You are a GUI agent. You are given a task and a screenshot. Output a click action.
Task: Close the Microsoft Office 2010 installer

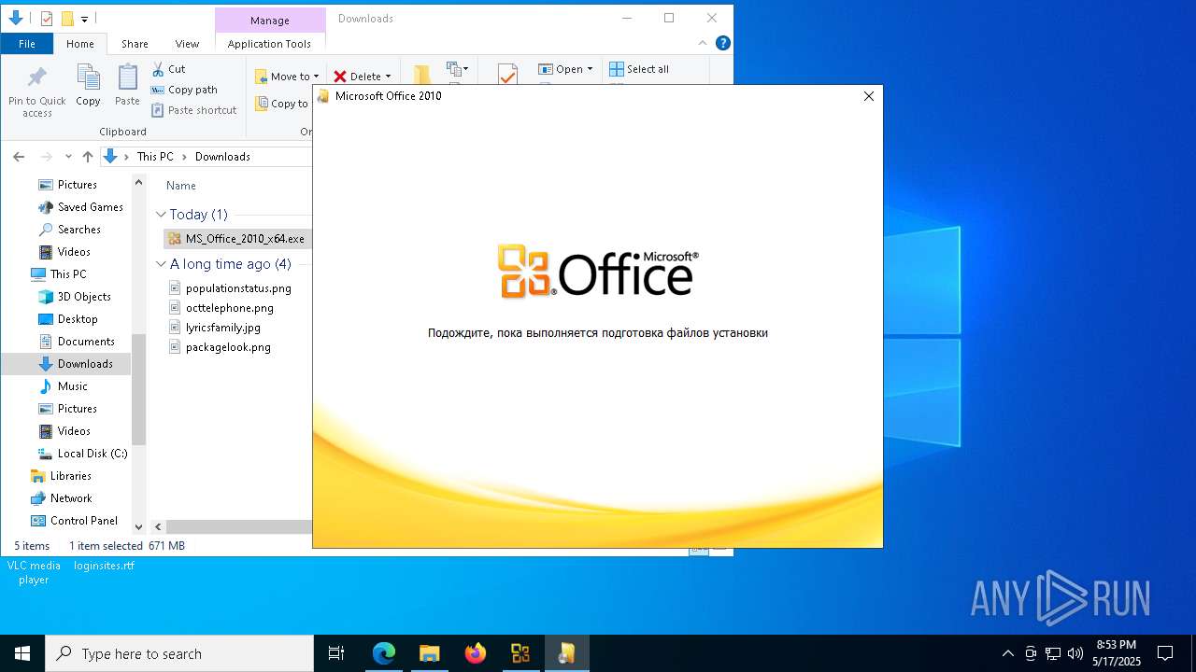pos(869,96)
